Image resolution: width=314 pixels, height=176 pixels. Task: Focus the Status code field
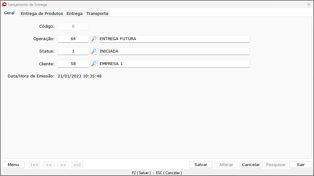click(73, 51)
